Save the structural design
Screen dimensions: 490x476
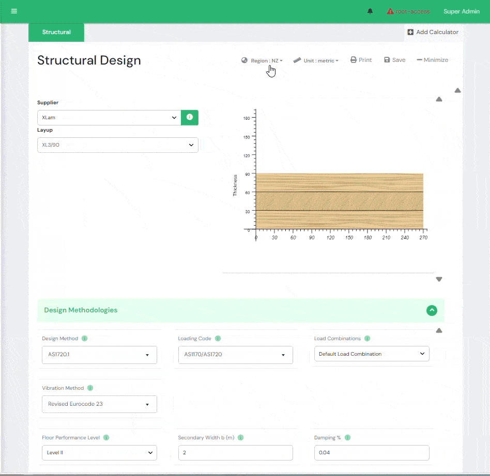pos(394,60)
